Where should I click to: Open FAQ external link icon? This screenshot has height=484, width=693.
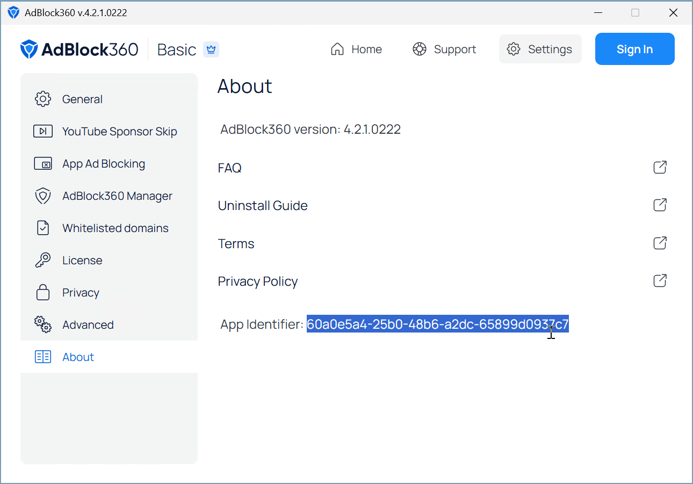point(660,168)
